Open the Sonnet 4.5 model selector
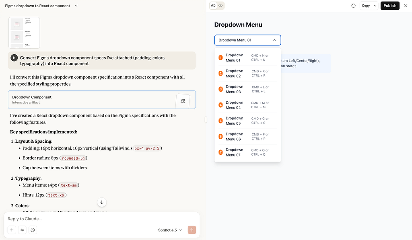This screenshot has width=412, height=240. (x=170, y=230)
